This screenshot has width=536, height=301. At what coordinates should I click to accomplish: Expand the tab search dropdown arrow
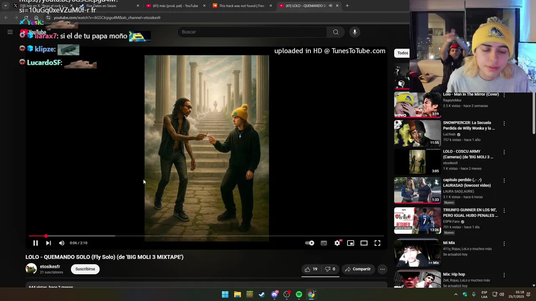(5, 6)
